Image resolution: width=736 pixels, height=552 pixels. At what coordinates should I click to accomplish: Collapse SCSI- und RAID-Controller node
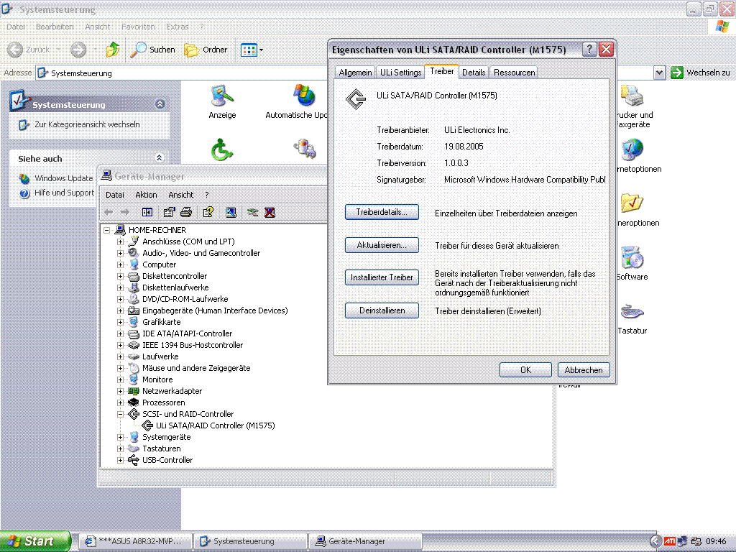120,415
